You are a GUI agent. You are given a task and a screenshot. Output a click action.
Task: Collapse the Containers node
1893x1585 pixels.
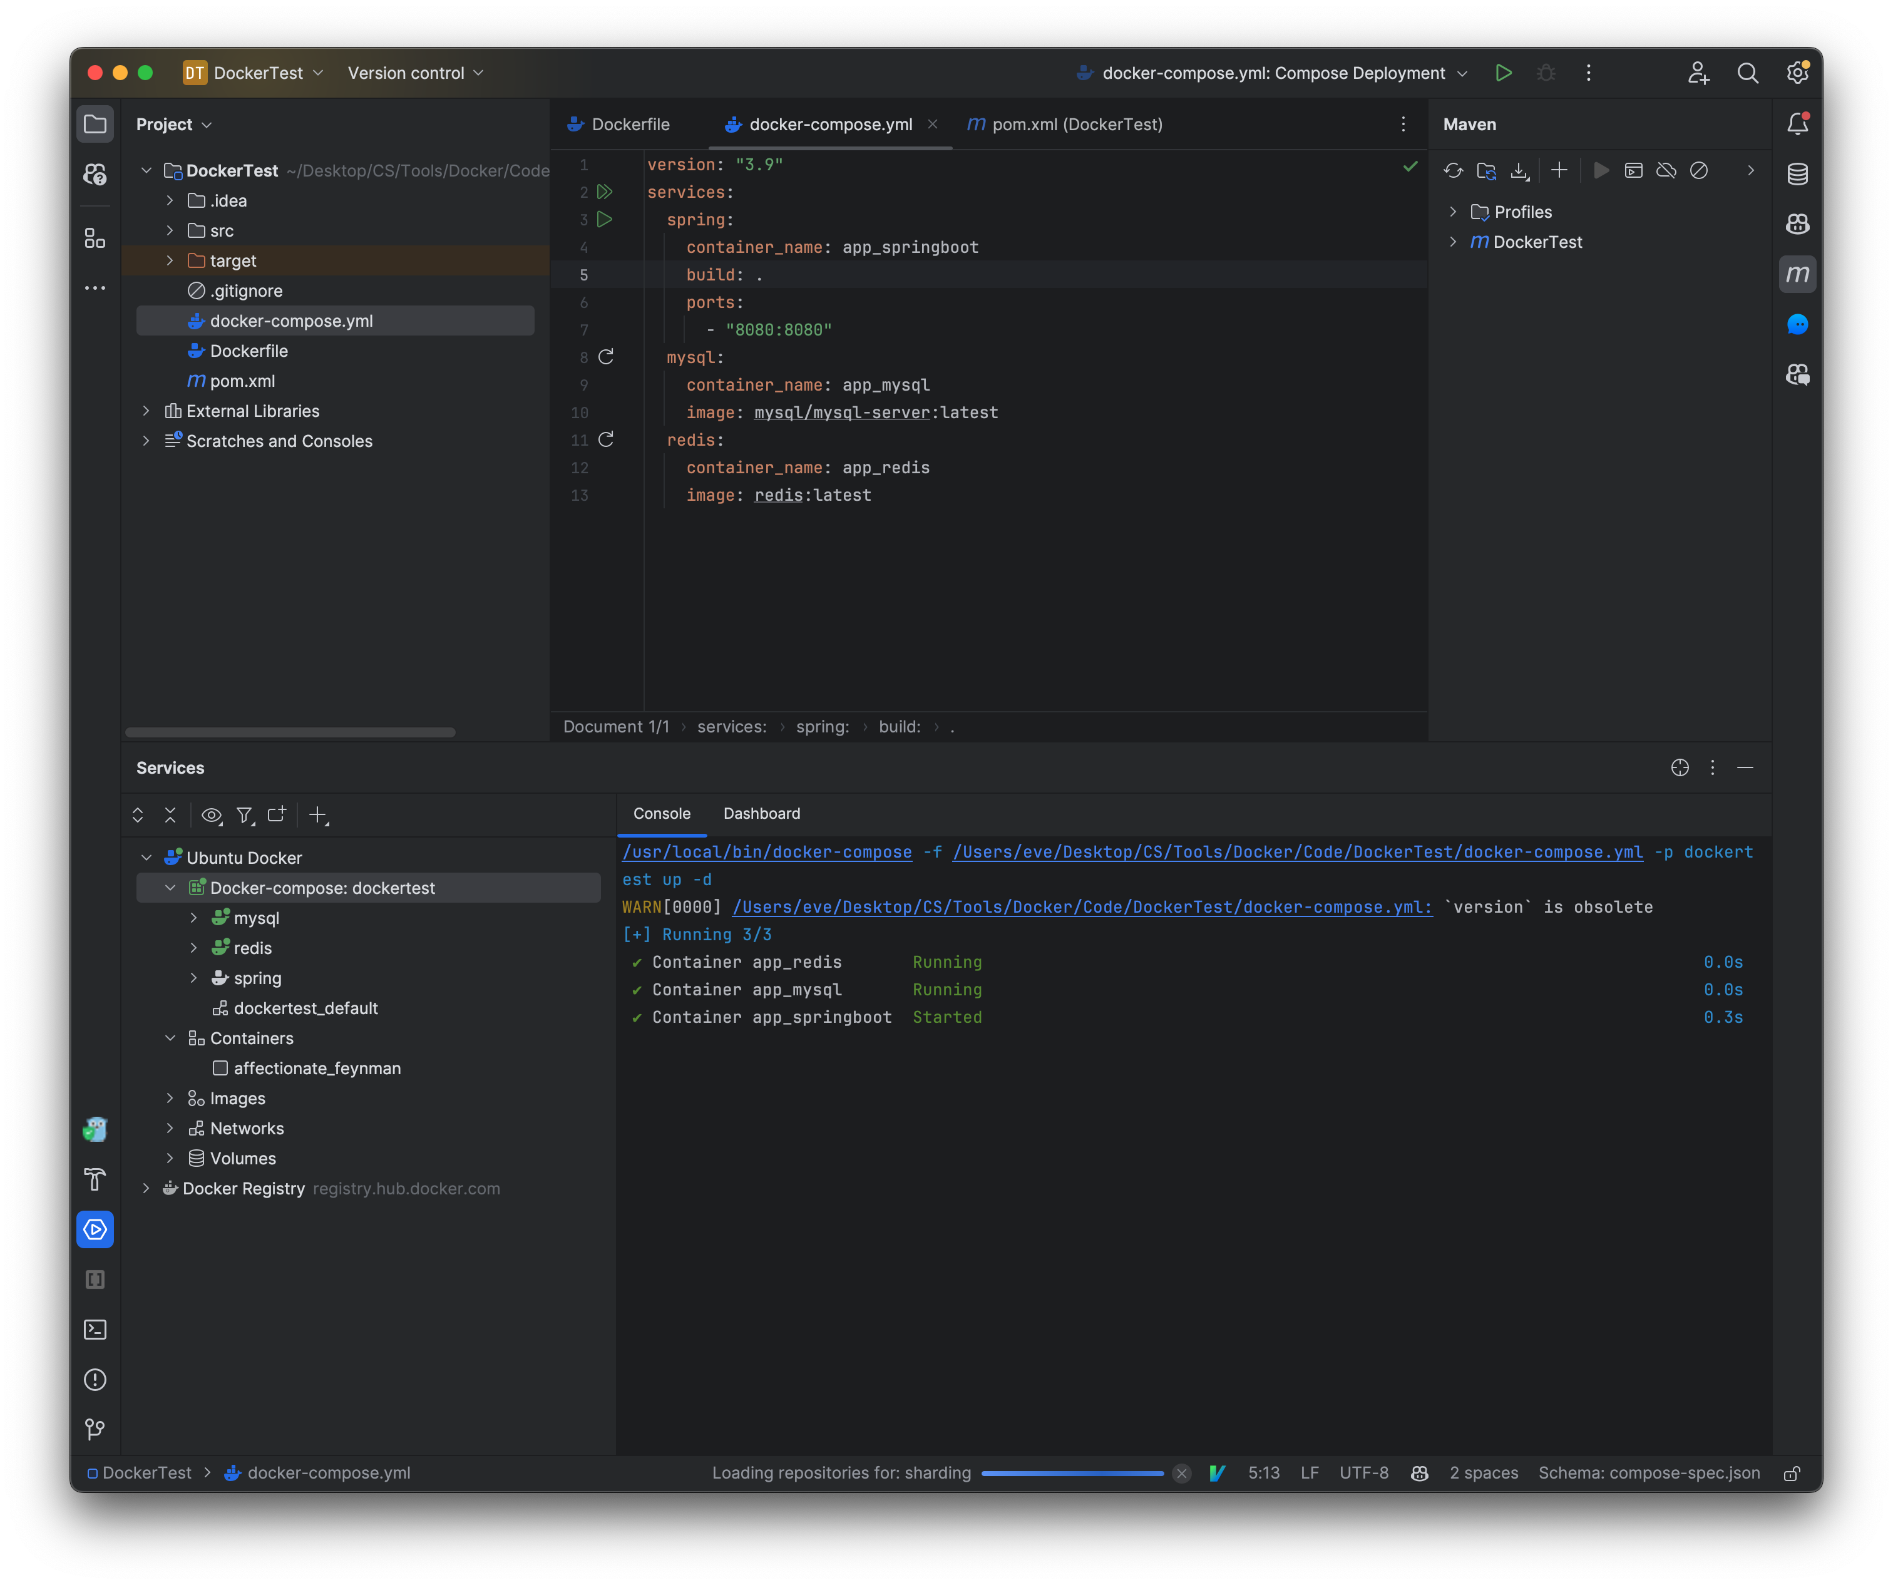point(170,1038)
